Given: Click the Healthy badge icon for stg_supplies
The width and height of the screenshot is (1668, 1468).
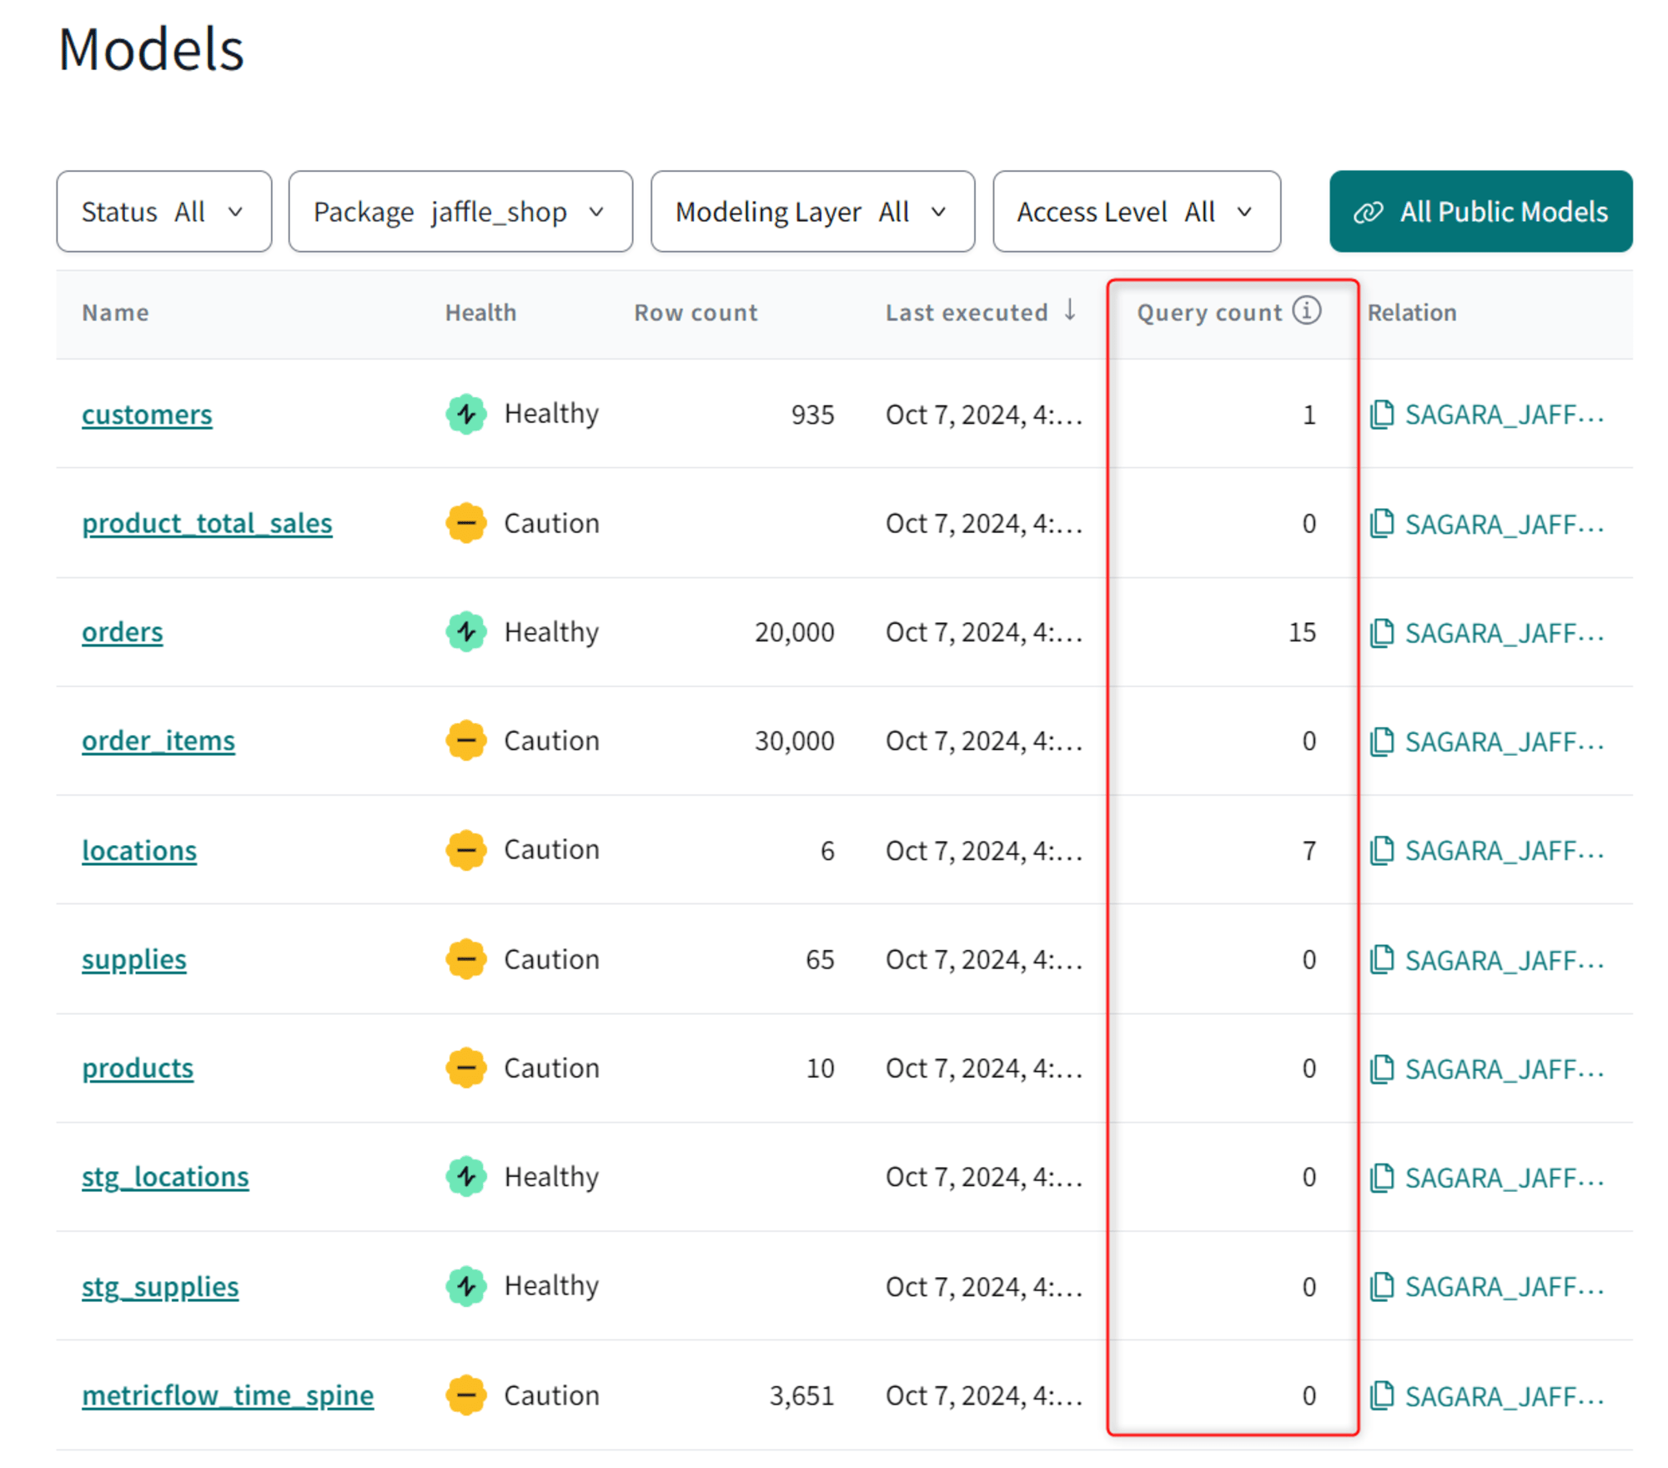Looking at the screenshot, I should pyautogui.click(x=466, y=1286).
